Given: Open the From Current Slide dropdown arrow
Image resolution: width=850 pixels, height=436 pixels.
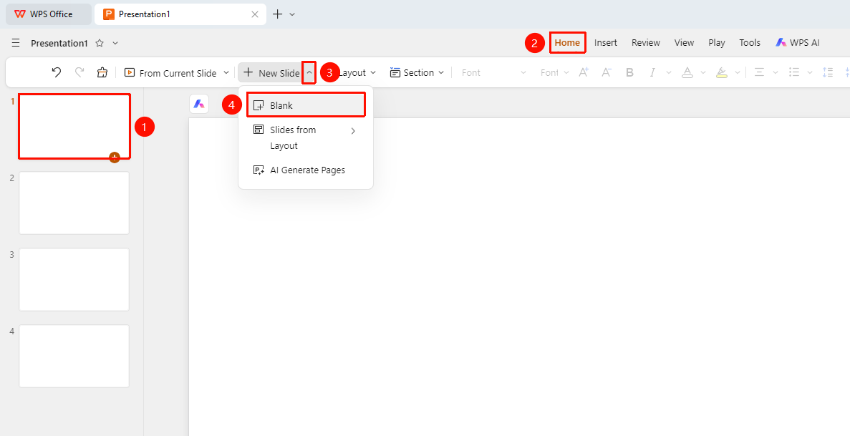Looking at the screenshot, I should (226, 73).
